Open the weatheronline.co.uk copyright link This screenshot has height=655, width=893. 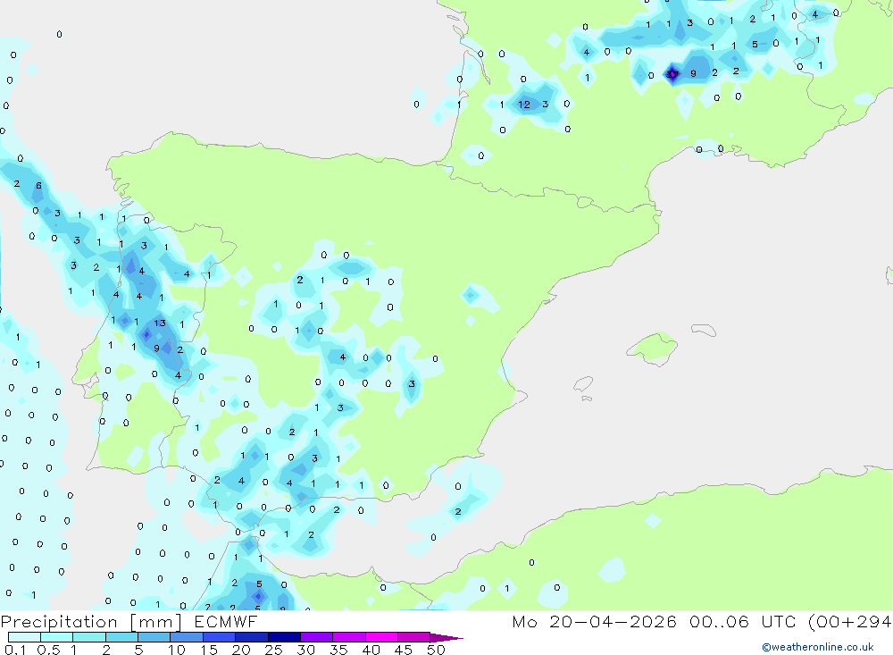(817, 647)
